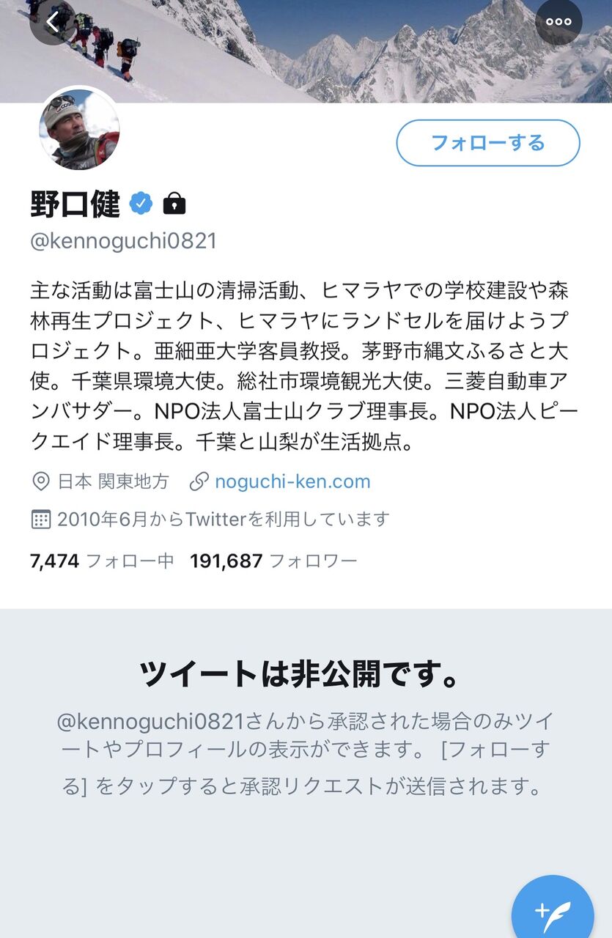Tap the display name 野口健
Viewport: 612px width, 938px height.
(75, 204)
